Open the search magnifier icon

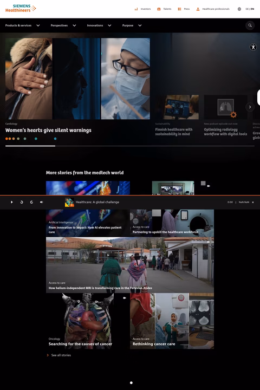click(x=250, y=25)
